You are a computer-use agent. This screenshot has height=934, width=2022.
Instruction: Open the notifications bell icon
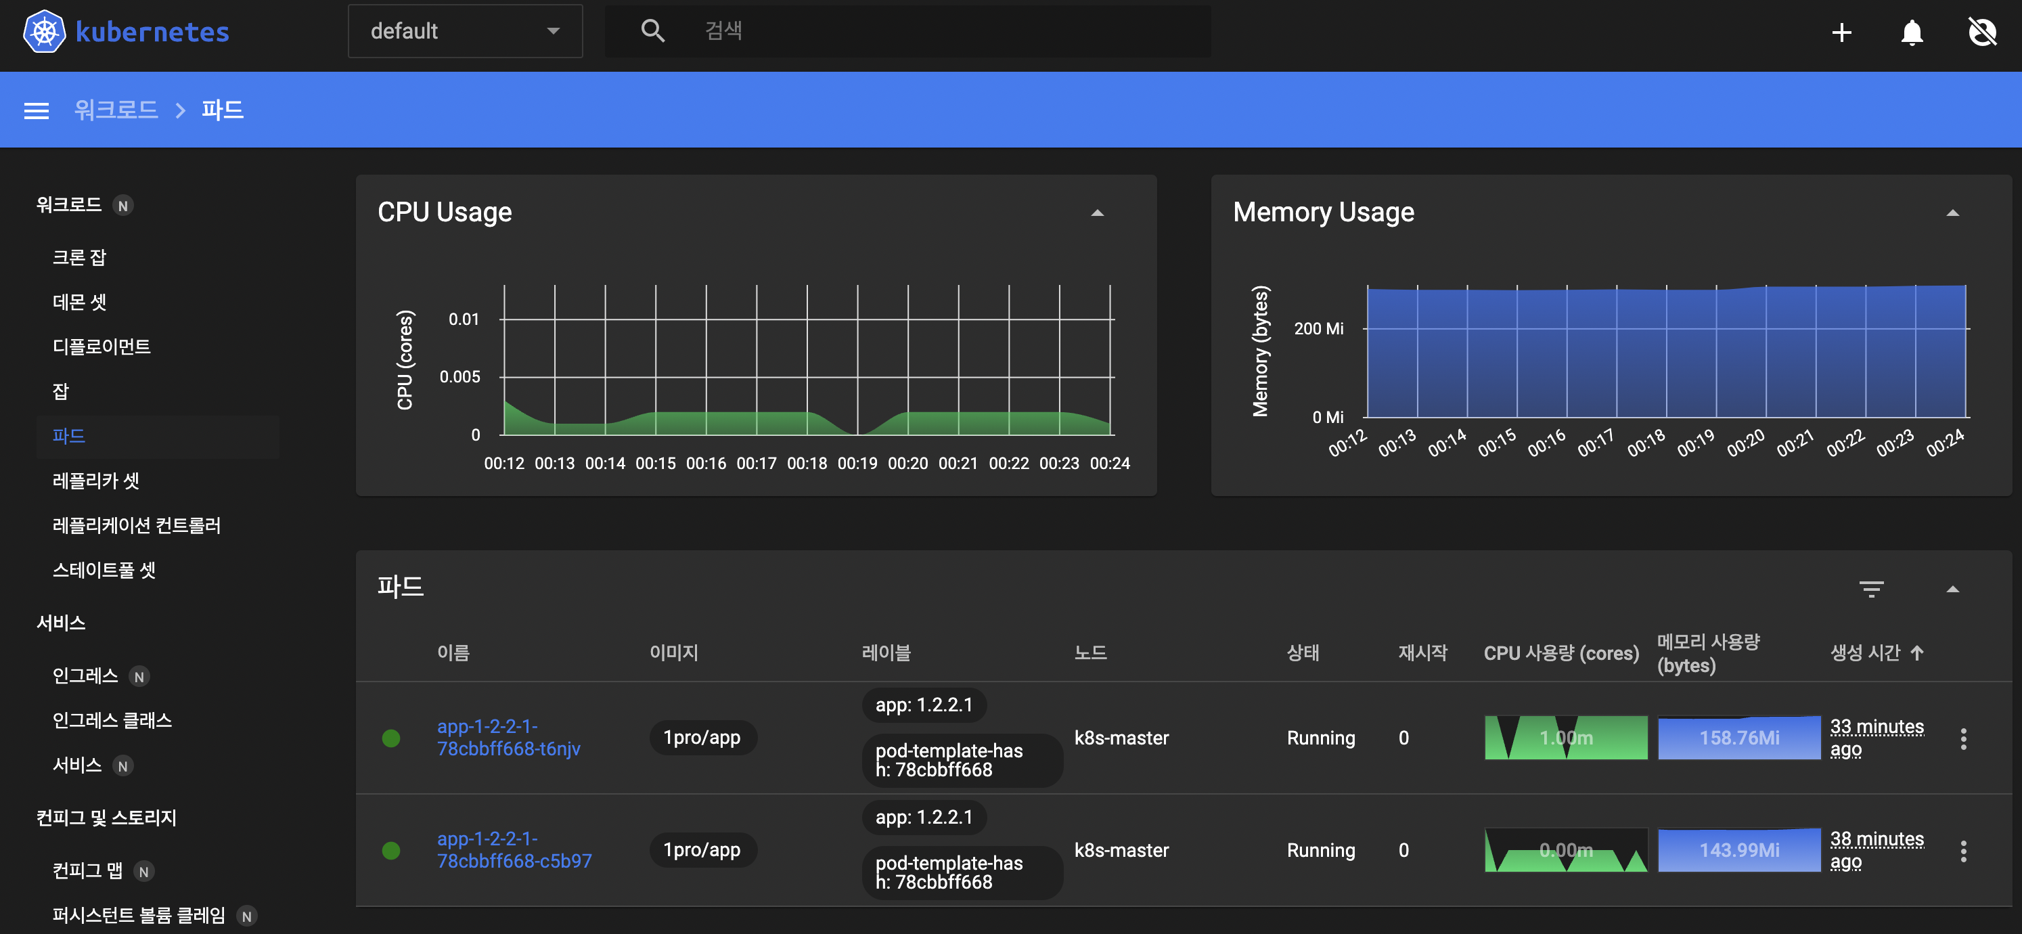[1911, 32]
